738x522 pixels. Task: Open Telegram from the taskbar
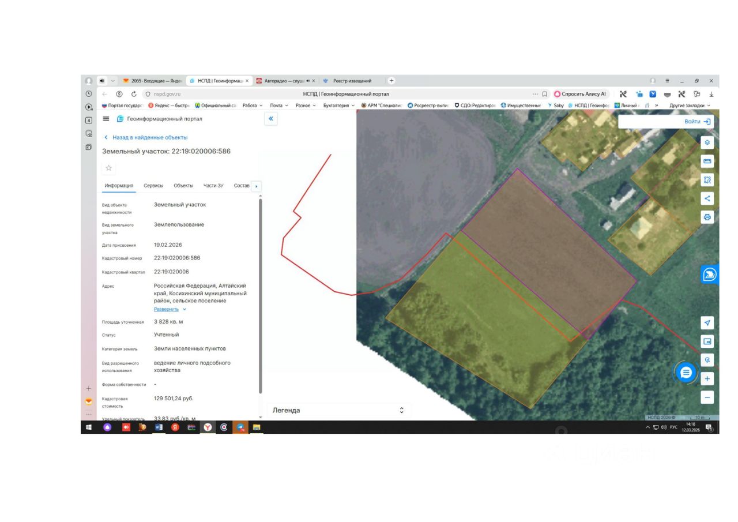(x=240, y=427)
